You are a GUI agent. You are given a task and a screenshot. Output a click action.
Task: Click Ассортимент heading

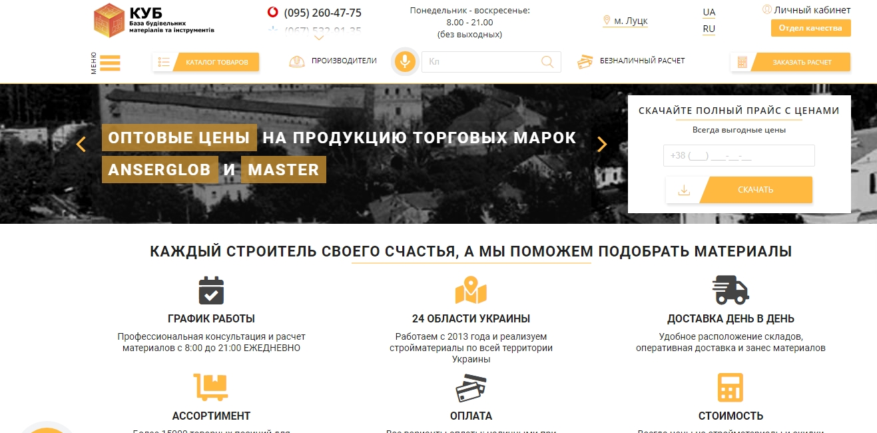[211, 416]
